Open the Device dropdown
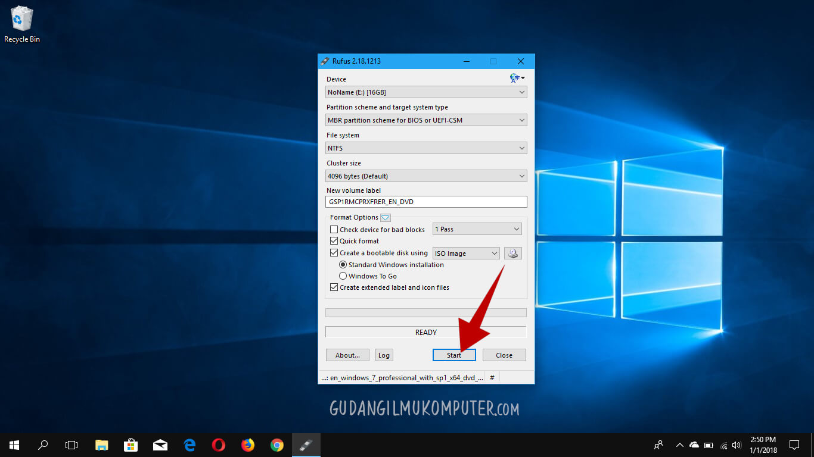The image size is (814, 457). [x=427, y=92]
